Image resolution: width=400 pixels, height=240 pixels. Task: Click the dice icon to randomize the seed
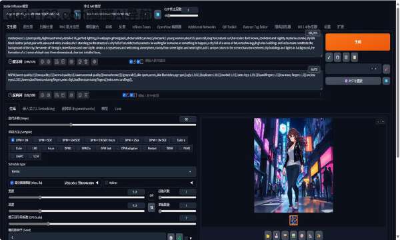pyautogui.click(x=171, y=237)
